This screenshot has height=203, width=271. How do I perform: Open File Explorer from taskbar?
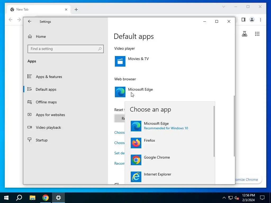32,198
